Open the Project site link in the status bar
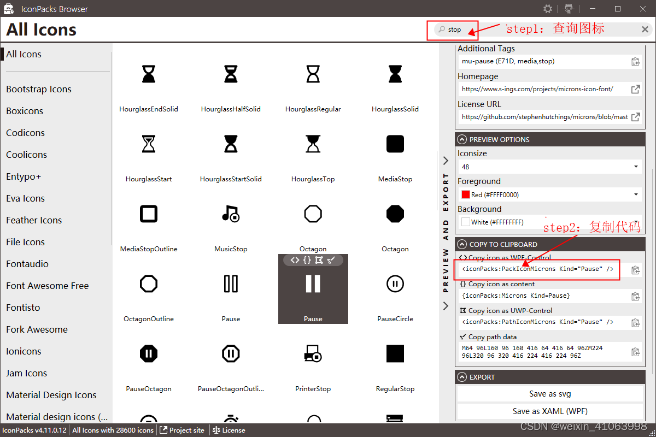This screenshot has width=656, height=437. [x=183, y=430]
